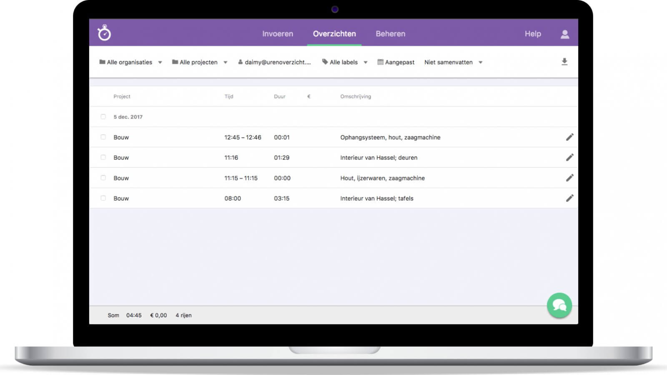The width and height of the screenshot is (667, 375).
Task: Click the text Ophangsysteem, hout, zaagmachine
Action: (390, 137)
